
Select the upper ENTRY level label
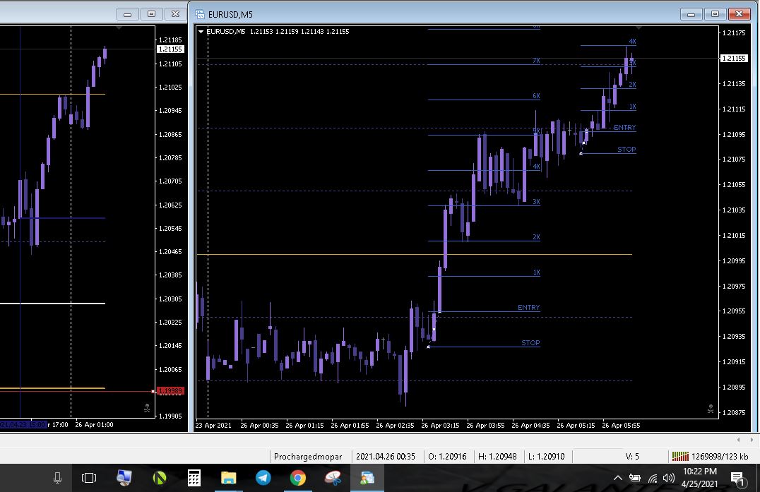(x=624, y=127)
